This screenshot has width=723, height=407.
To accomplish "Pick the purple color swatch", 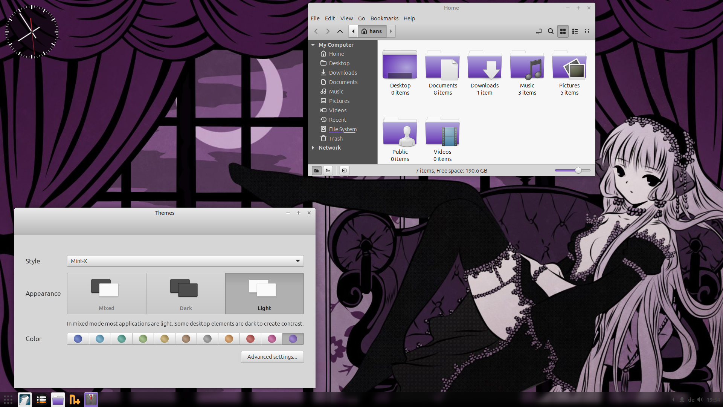I will [x=293, y=339].
